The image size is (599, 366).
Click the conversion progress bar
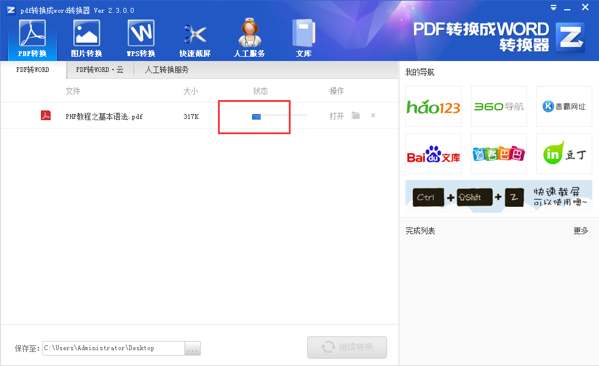[279, 116]
